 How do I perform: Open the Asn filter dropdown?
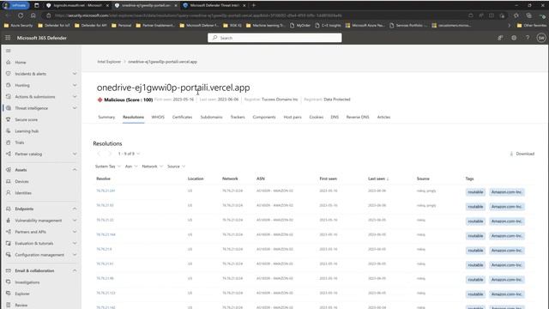tap(131, 167)
